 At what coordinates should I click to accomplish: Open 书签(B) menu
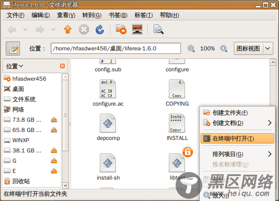118,15
